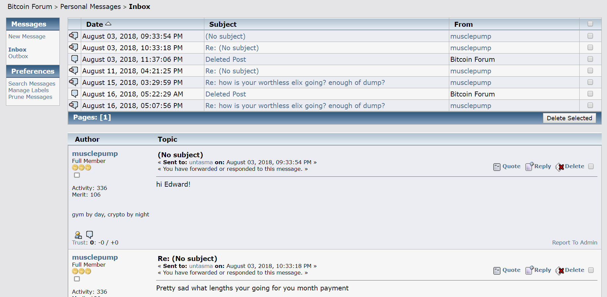Go to page 1 in Pages bar
Image resolution: width=607 pixels, height=297 pixels.
pyautogui.click(x=105, y=117)
